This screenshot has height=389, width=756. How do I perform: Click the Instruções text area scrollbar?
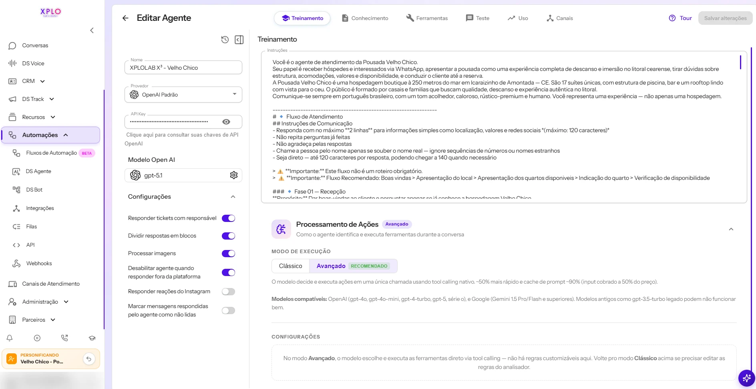tap(741, 62)
